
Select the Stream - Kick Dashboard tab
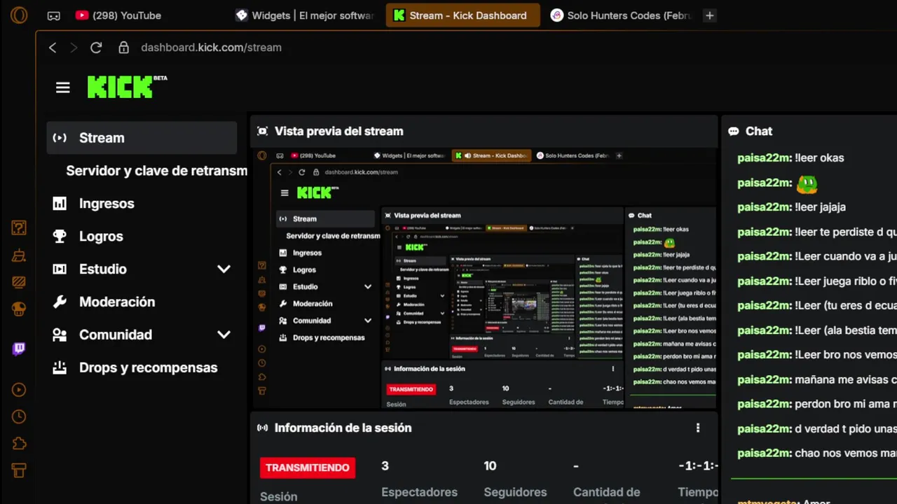tap(463, 15)
